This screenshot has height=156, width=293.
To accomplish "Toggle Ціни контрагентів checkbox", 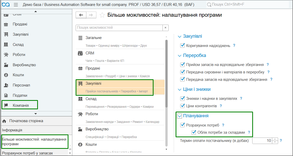I will 182,106.
